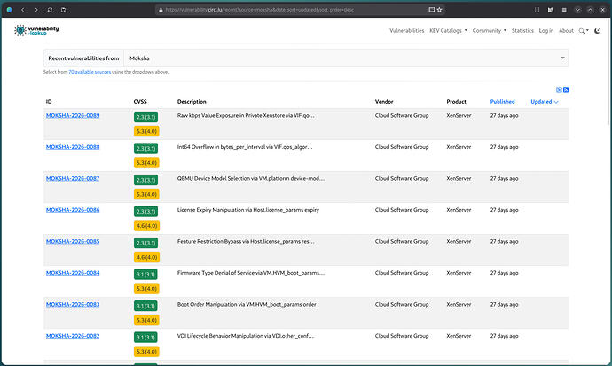This screenshot has width=612, height=366.
Task: Open the bookmarks library icon
Action: tap(551, 10)
